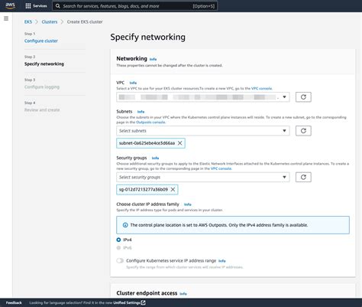Click Create EKS cluster breadcrumb text
Image resolution: width=362 pixels, height=307 pixels.
(x=85, y=22)
